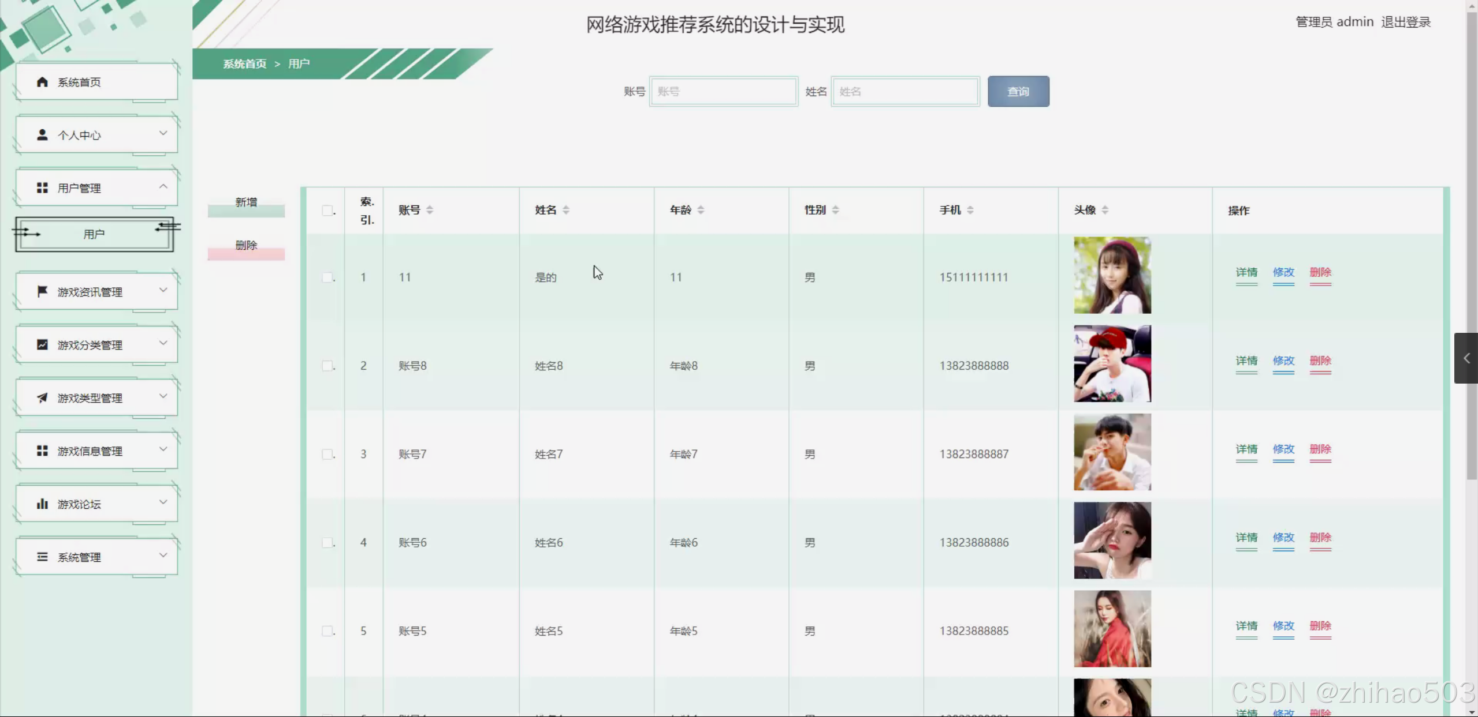The image size is (1478, 717).
Task: Click the chart icon beside 游戏分类管理
Action: [x=42, y=345]
